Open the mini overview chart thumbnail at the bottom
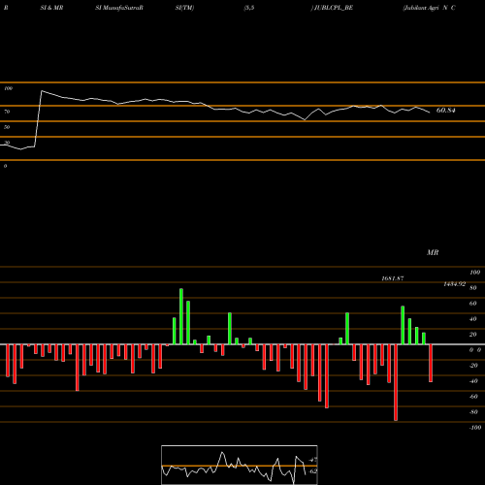Screen dimensions: 485x485 tap(240, 465)
